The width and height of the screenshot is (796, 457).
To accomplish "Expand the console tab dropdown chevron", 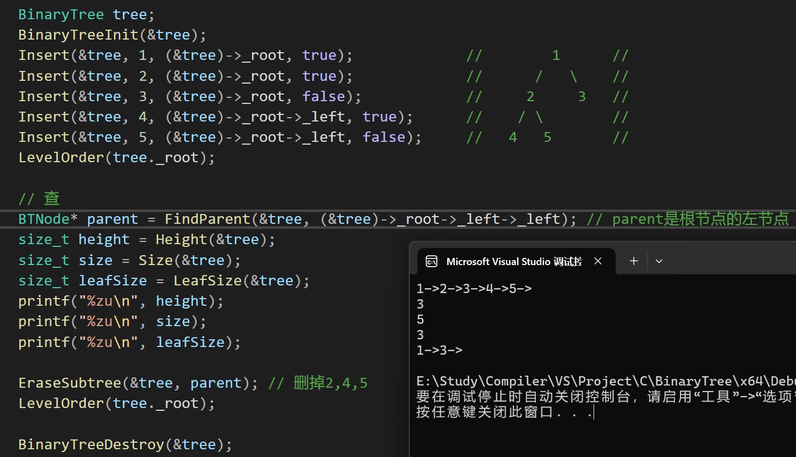I will click(x=659, y=261).
